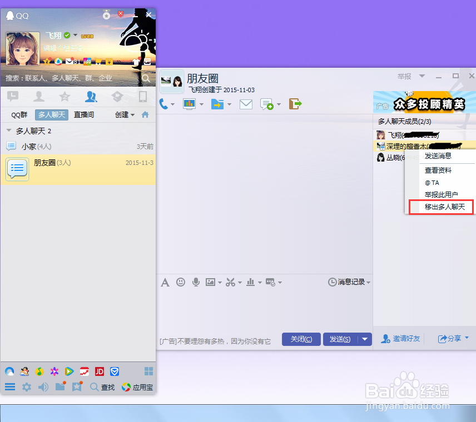Open the QQ main menu hamburger icon
This screenshot has width=476, height=422.
click(10, 387)
